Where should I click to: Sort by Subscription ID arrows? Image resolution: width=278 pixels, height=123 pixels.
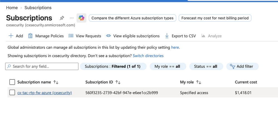click(118, 82)
